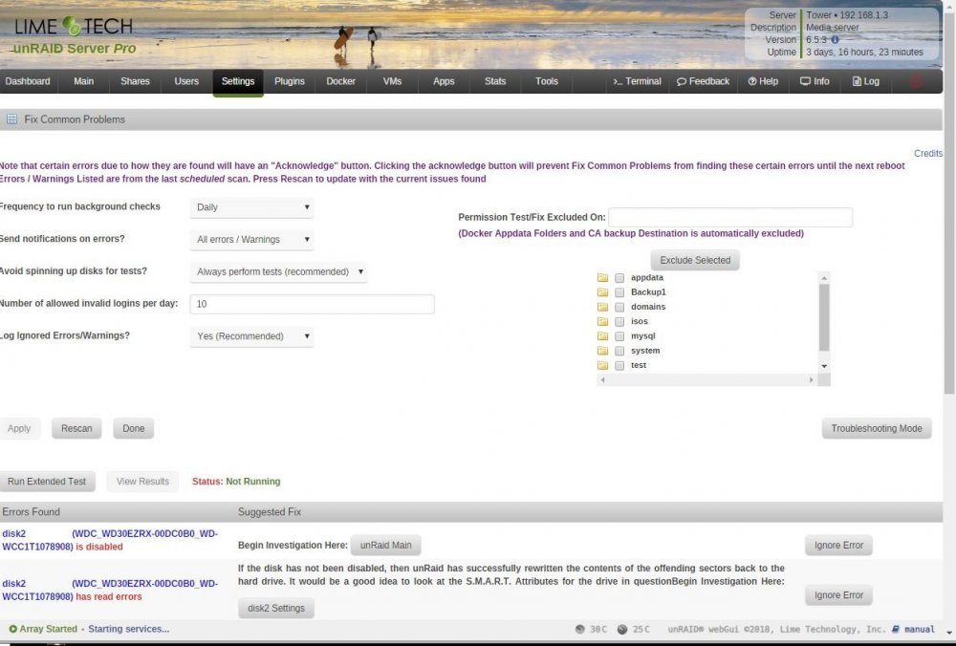Image resolution: width=956 pixels, height=646 pixels.
Task: Click the share list scroll down arrow
Action: pyautogui.click(x=824, y=366)
